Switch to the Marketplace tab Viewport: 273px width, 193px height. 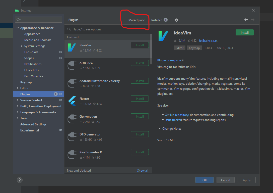(x=136, y=20)
